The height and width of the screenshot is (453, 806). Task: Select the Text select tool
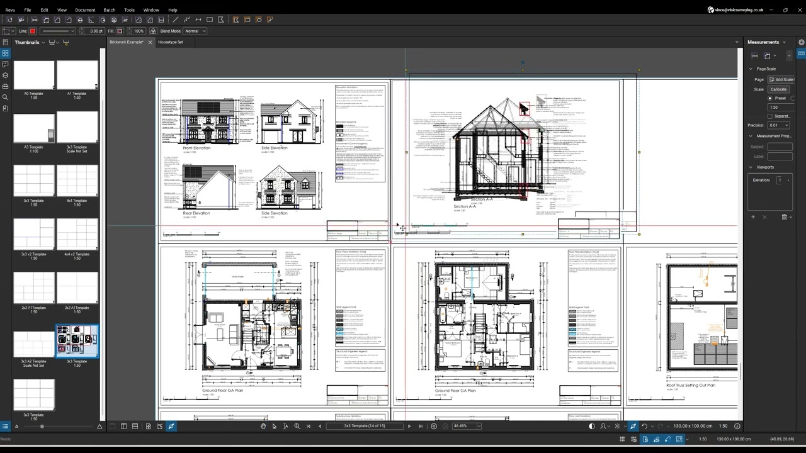285,426
